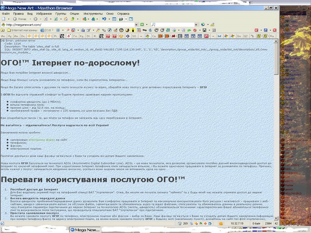Screen dimensions: 311x233
Task: Click the 'ОГО! Інтернет по-дорослому!' heading
Action: 70,63
